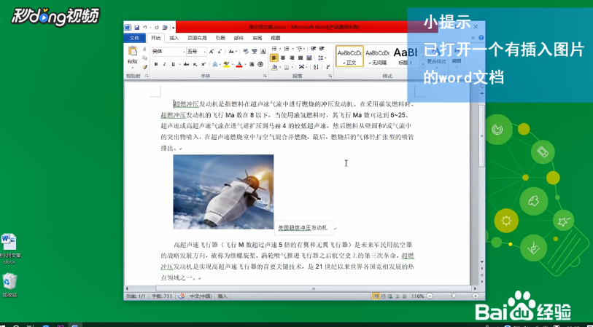Screen dimensions: 593x327
Task: Click the Enclosed Character circle icon
Action: tap(260, 64)
